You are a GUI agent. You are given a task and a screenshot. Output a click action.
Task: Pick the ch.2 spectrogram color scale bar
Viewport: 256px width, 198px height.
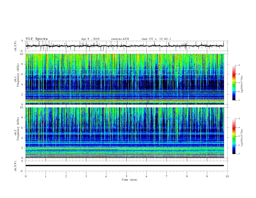[x=234, y=136]
